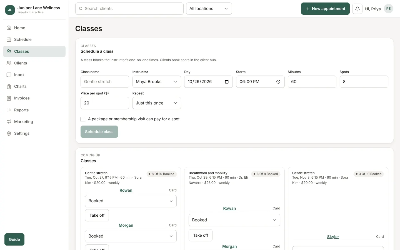Click the Inbox message icon in sidebar

9,75
